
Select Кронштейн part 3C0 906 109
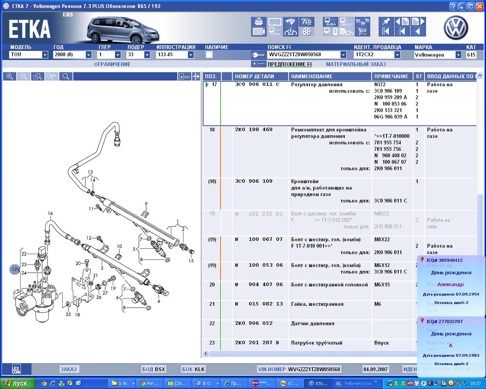pos(339,194)
